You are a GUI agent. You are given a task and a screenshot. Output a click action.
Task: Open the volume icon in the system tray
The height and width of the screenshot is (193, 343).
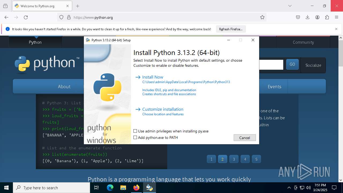pos(308,188)
